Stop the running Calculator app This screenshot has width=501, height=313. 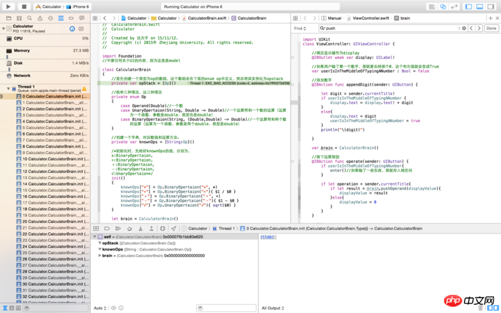tap(24, 6)
